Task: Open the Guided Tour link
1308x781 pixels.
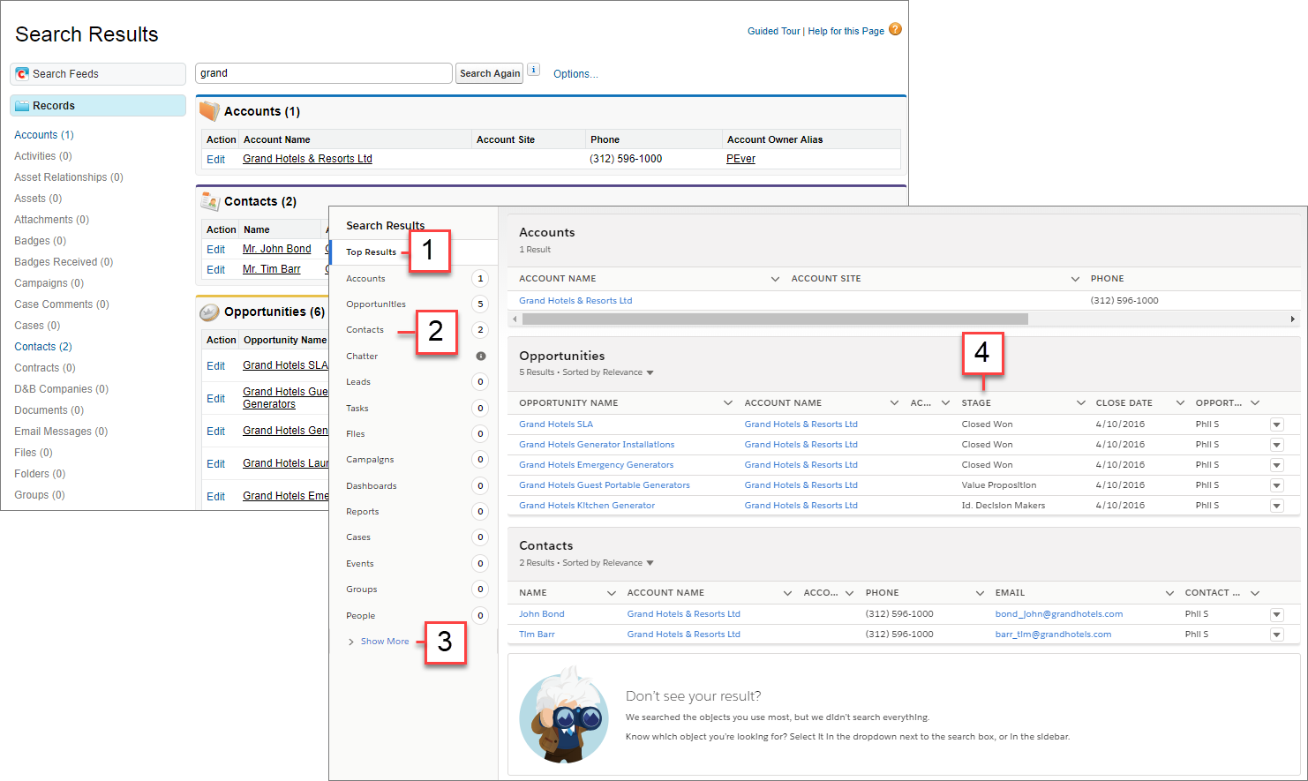Action: click(x=773, y=31)
